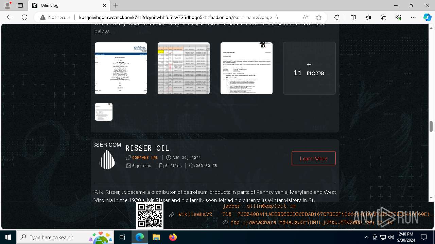435x244 pixels.
Task: Click the TOX ID string
Action: tap(328, 214)
